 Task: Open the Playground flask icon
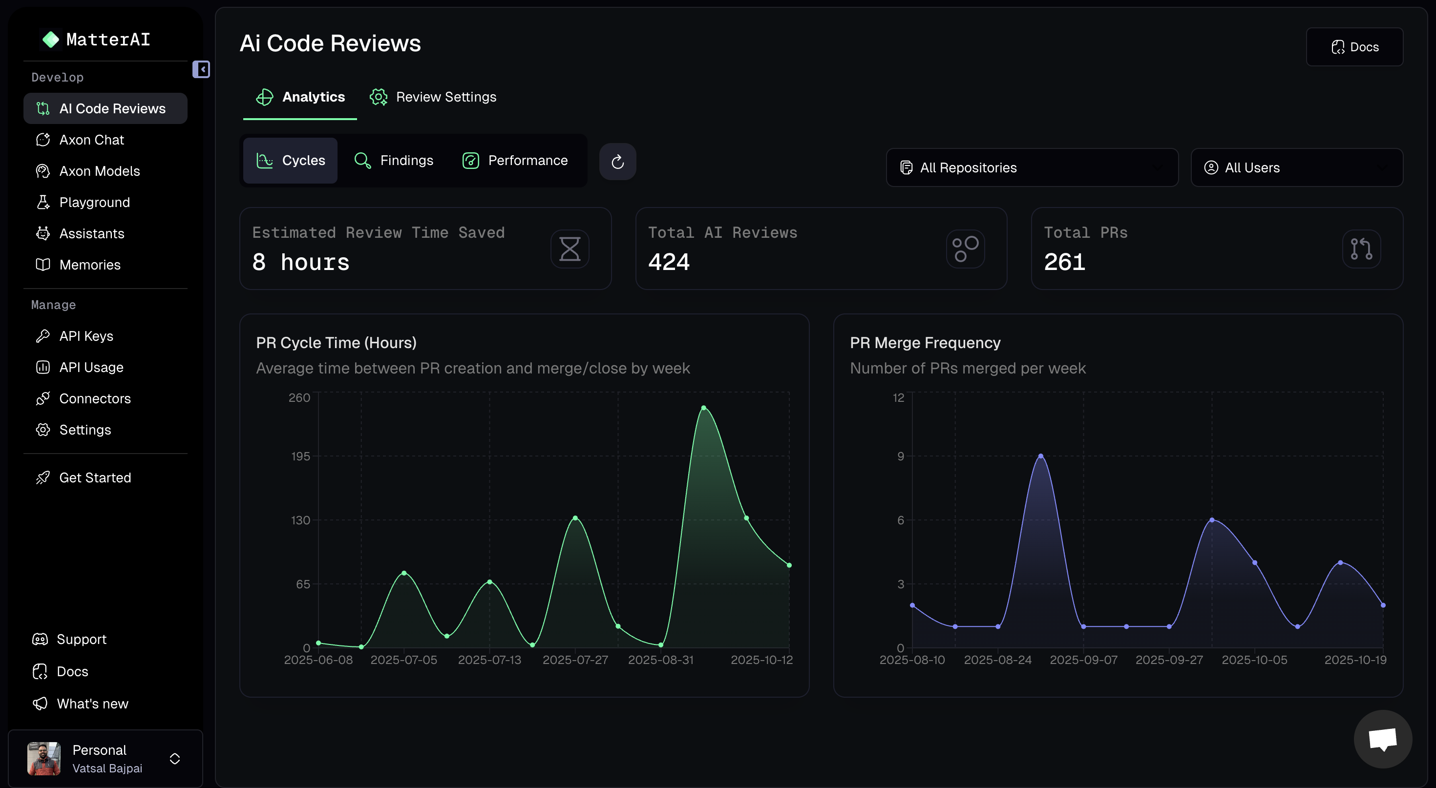[43, 202]
